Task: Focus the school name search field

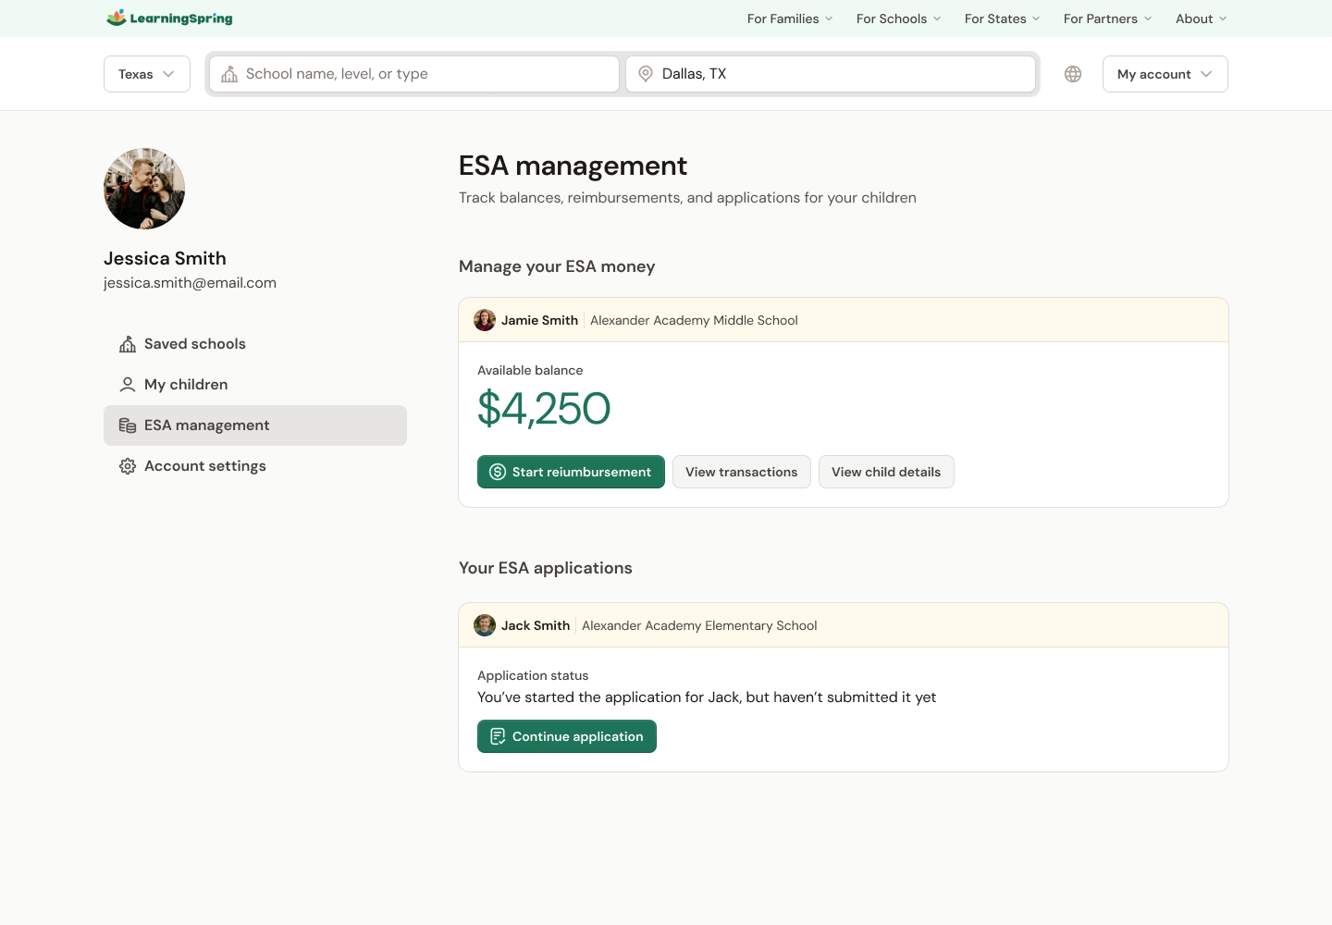Action: [x=425, y=74]
